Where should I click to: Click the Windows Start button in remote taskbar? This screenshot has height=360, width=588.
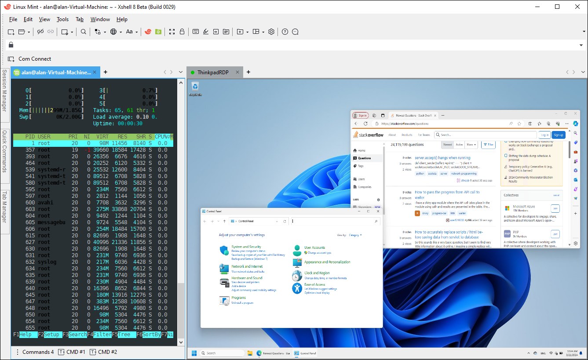click(194, 353)
